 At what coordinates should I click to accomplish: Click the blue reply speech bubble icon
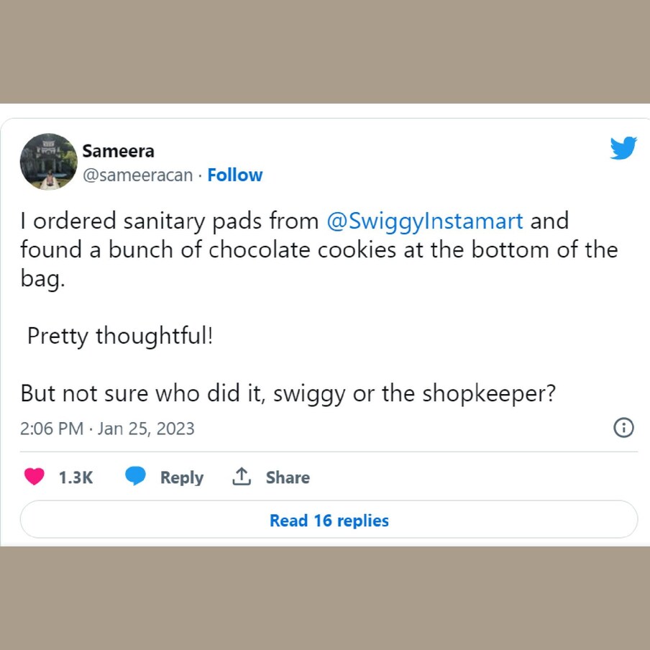coord(136,476)
